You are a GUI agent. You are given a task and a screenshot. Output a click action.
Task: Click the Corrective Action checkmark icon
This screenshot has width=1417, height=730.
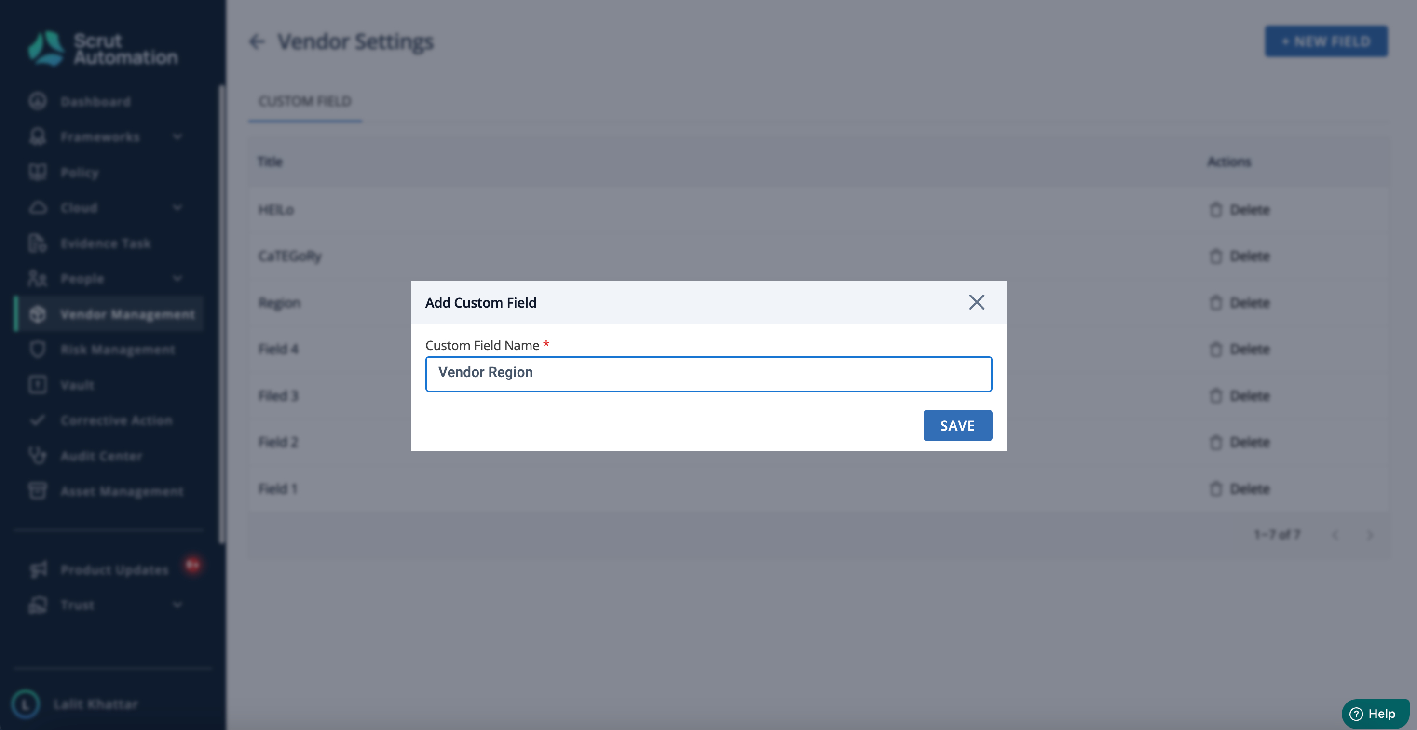tap(38, 420)
